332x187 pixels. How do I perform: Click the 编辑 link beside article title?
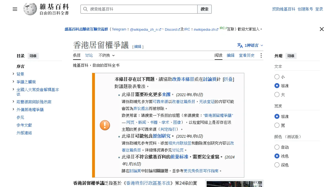(x=138, y=47)
